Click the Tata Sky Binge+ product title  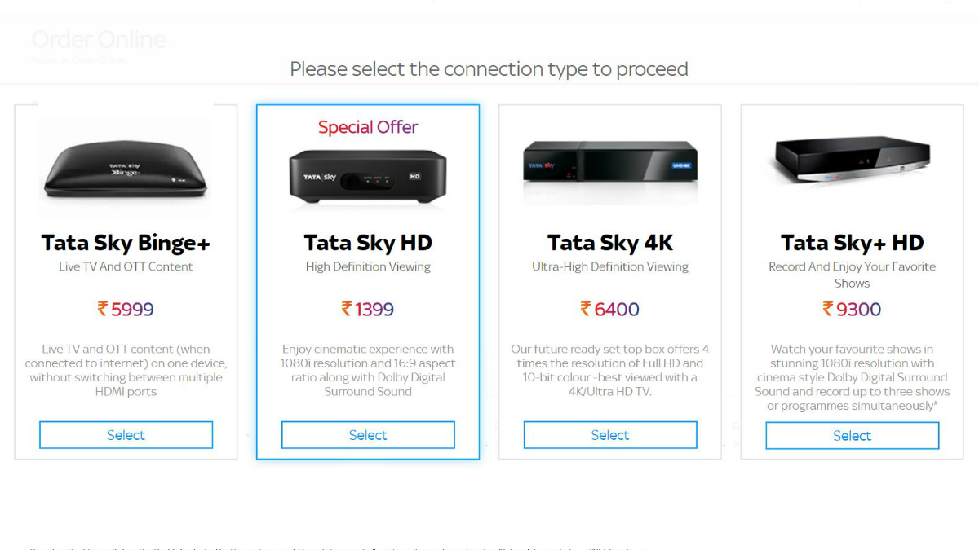pos(125,242)
